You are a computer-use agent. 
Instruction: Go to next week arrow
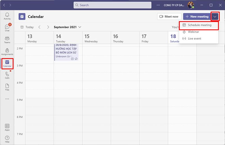(48, 27)
